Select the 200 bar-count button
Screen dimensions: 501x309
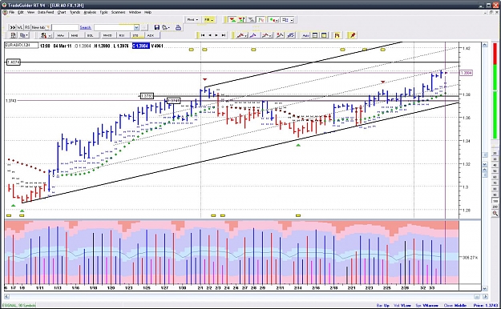[495, 207]
